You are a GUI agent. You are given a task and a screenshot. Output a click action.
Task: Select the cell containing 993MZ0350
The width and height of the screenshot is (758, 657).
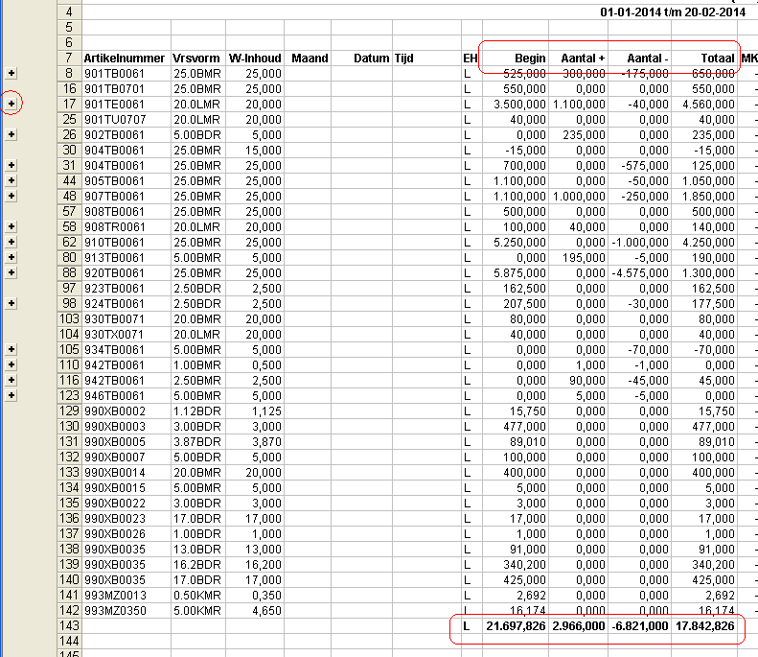126,611
